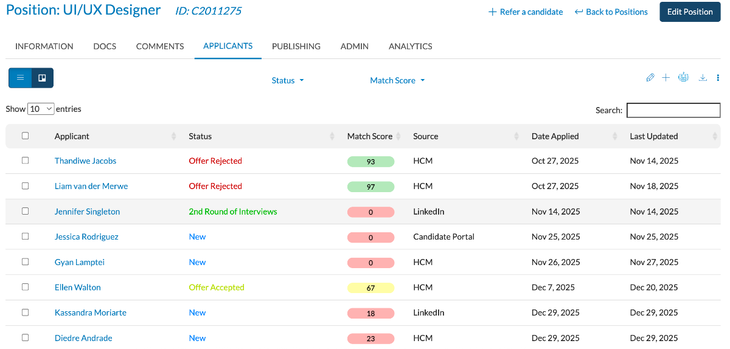The width and height of the screenshot is (730, 349).
Task: Select Jennifer Singleton's row checkbox
Action: pyautogui.click(x=26, y=211)
